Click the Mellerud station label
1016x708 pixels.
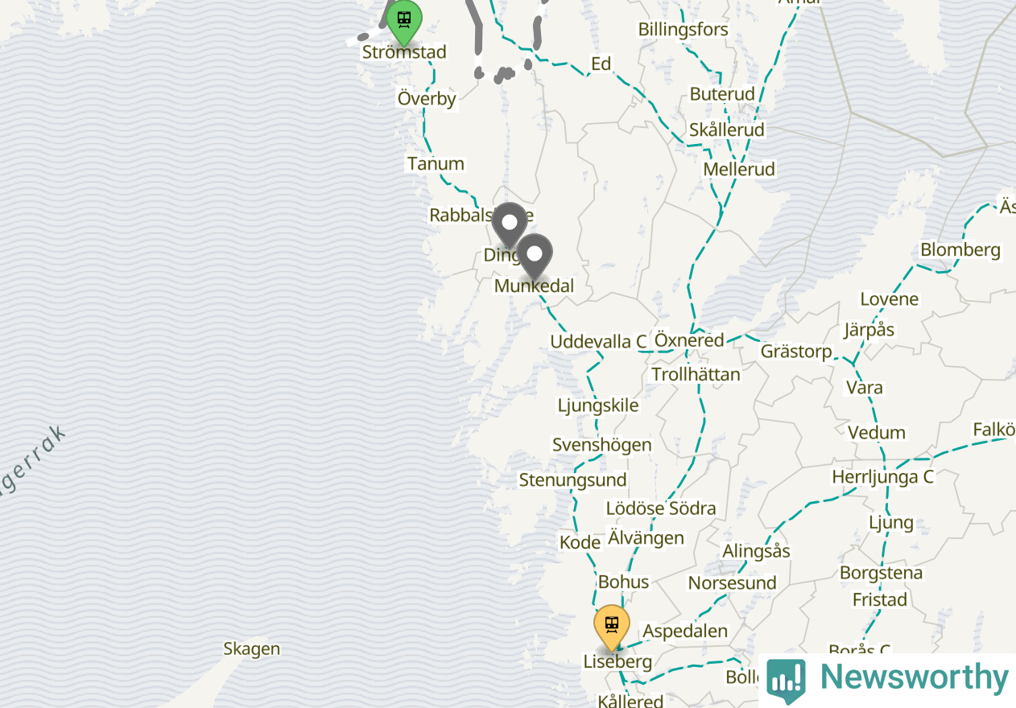[739, 169]
